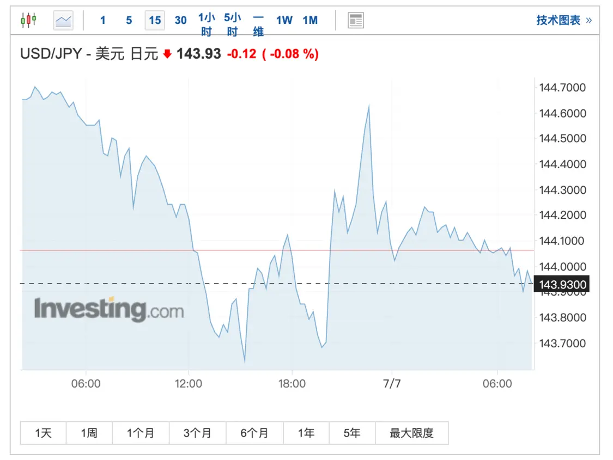
Task: Choose the 30-minute interval
Action: pyautogui.click(x=180, y=20)
